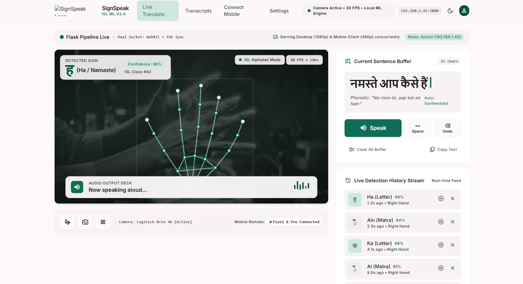523x284 pixels.
Task: Open the user profile avatar
Action: click(464, 11)
